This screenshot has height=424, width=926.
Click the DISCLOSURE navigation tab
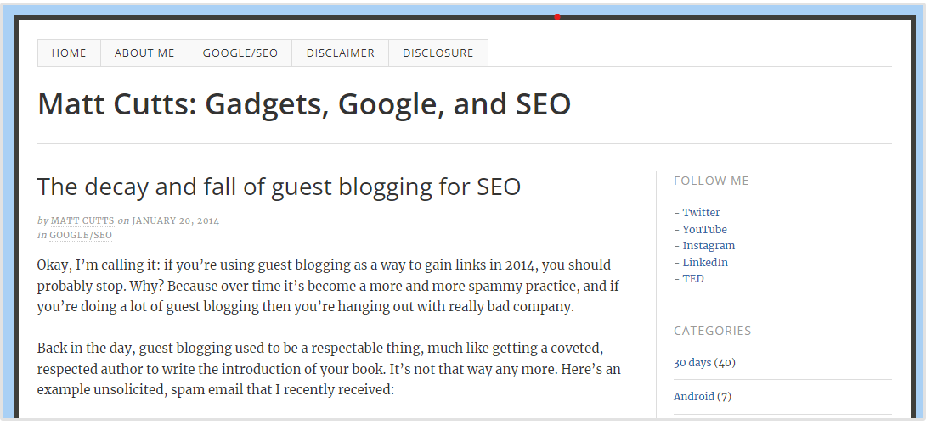(x=438, y=53)
